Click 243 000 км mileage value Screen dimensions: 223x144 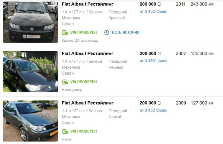202,4
